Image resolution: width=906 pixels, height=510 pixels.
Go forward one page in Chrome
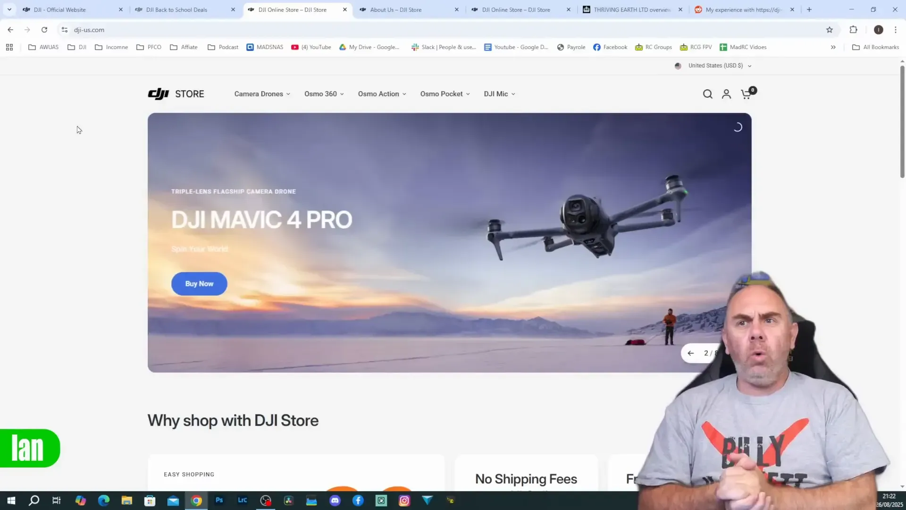[x=27, y=30]
